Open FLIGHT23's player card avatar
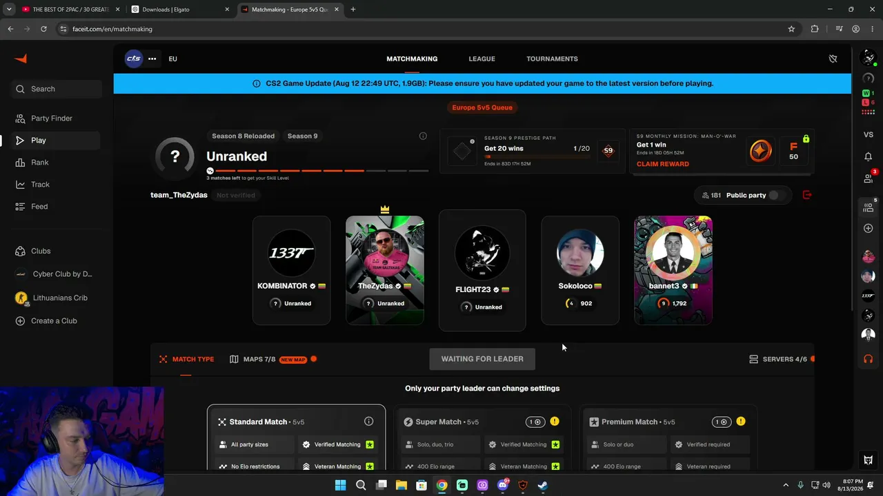The image size is (883, 496). point(482,252)
